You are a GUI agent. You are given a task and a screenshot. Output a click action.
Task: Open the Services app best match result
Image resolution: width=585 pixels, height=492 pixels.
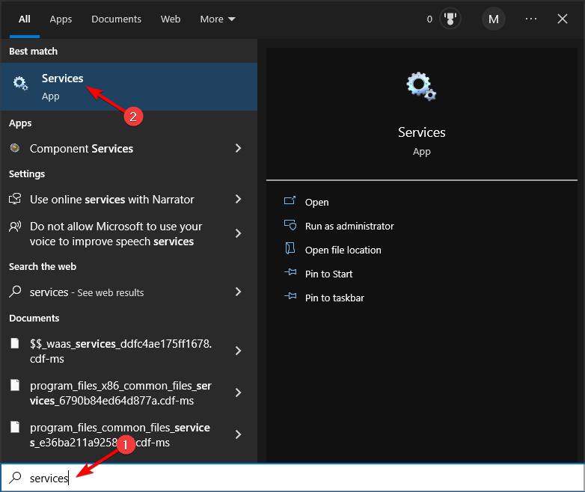click(129, 87)
